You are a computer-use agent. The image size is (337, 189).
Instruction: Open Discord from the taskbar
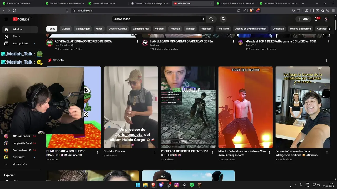(x=161, y=185)
